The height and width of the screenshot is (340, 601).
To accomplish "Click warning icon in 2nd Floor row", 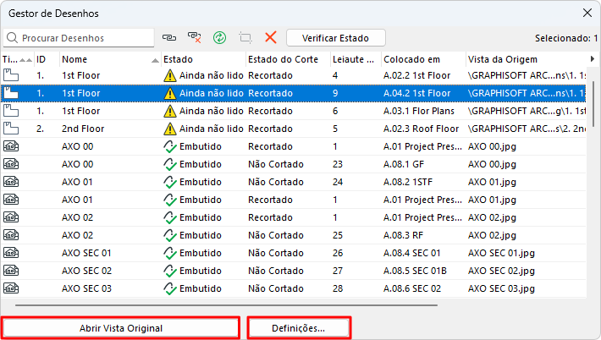I will click(170, 129).
